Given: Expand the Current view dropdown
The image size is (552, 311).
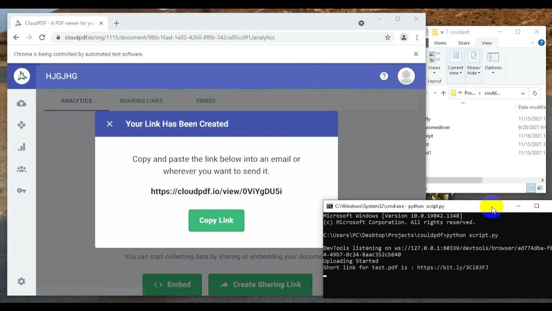Looking at the screenshot, I should coord(455,63).
